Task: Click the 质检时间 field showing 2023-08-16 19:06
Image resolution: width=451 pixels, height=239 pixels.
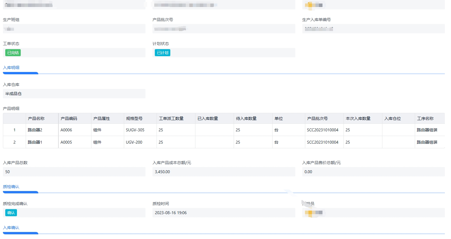Action: [x=223, y=213]
